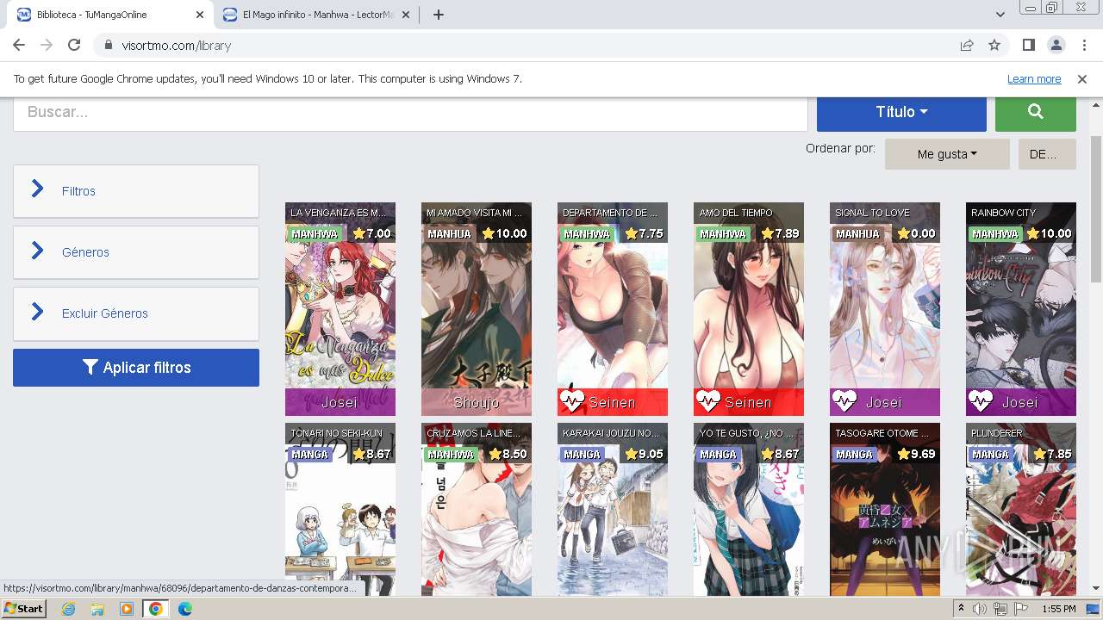Open Chrome three-dot menu

pos(1082,46)
